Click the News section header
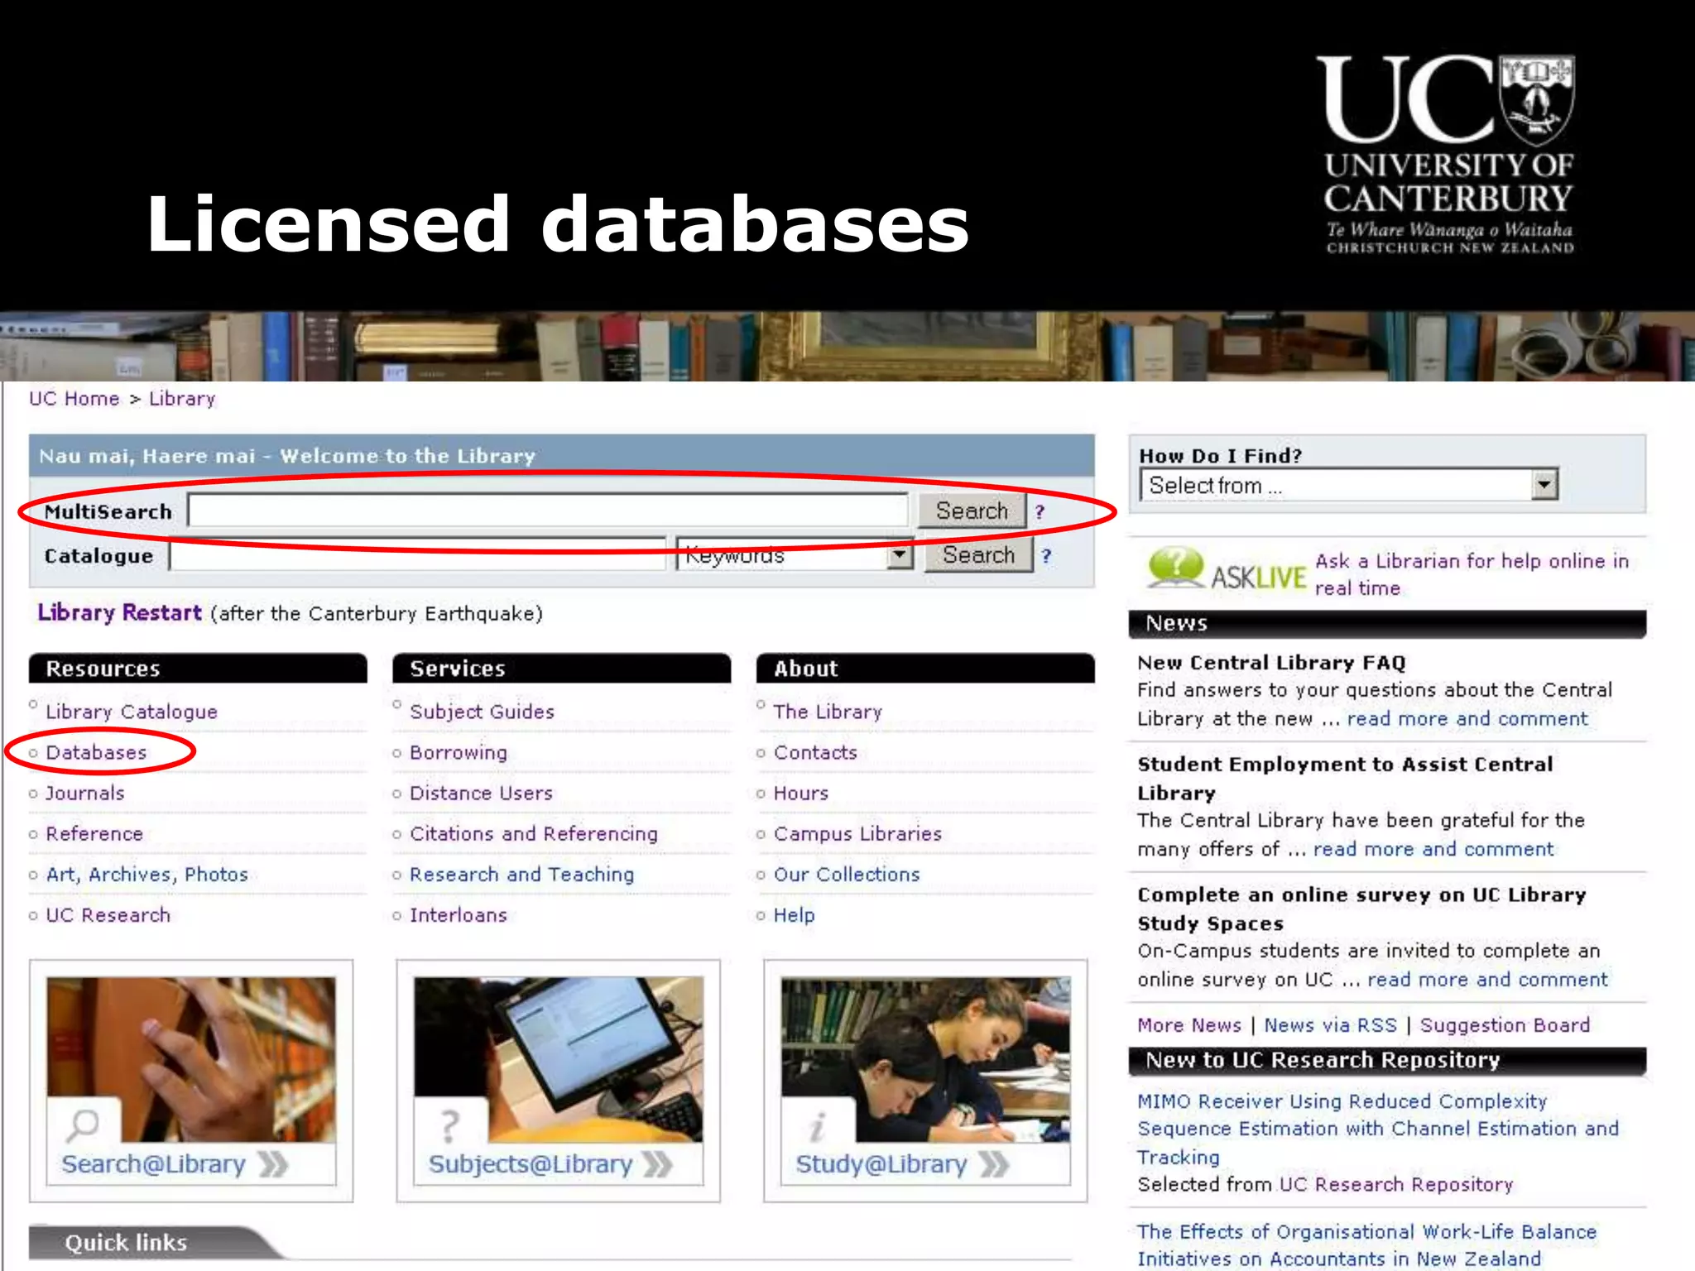Screen dimensions: 1695x1271 point(1387,623)
